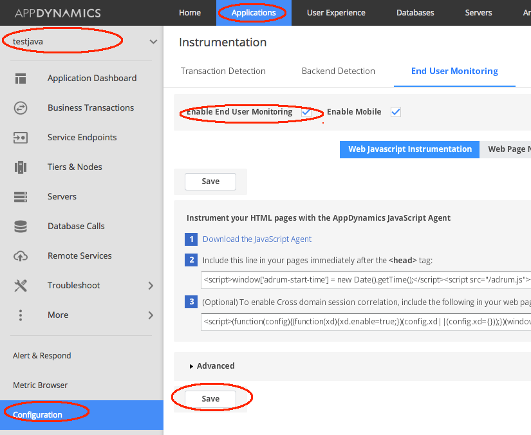Click the Business Transactions icon
Screen dimensions: 531x435
pos(21,108)
